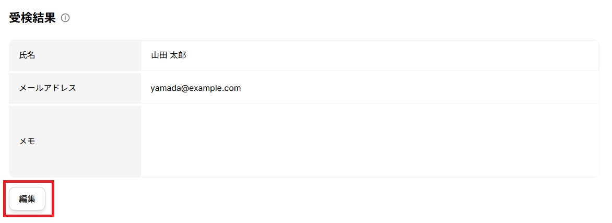Start editing via the 編集 button
Screen dimensions: 612x223
pos(27,198)
